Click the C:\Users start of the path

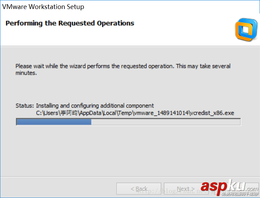tap(48, 113)
